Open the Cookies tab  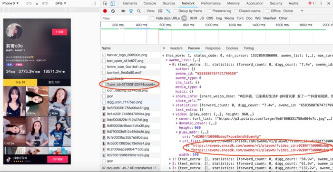tap(232, 48)
